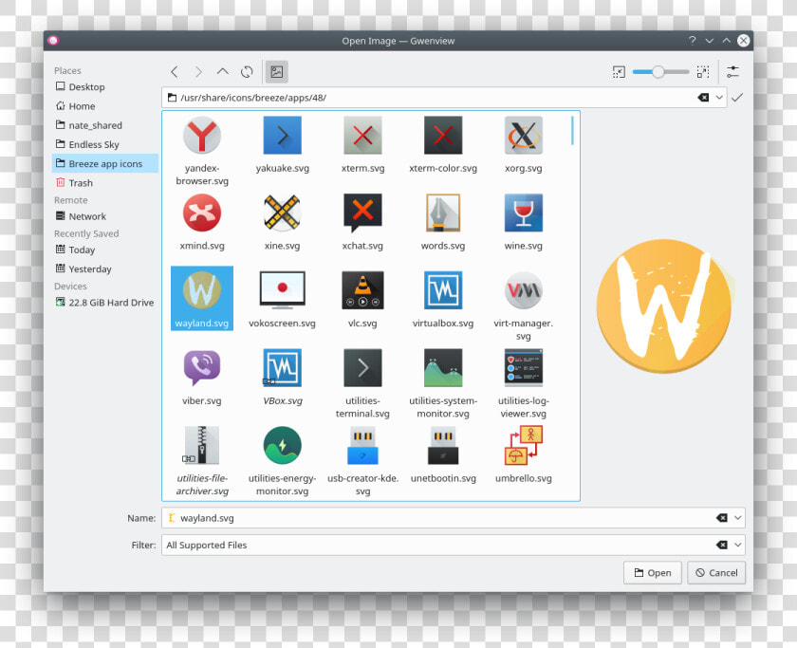797x648 pixels.
Task: Expand the location path history dropdown
Action: (x=719, y=98)
